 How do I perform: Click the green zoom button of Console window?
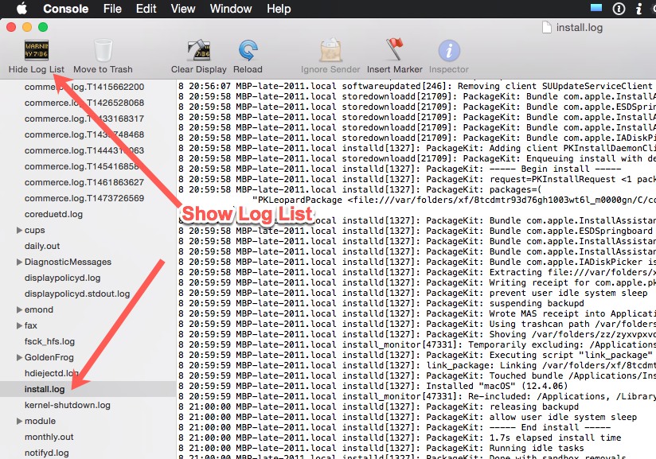[43, 27]
